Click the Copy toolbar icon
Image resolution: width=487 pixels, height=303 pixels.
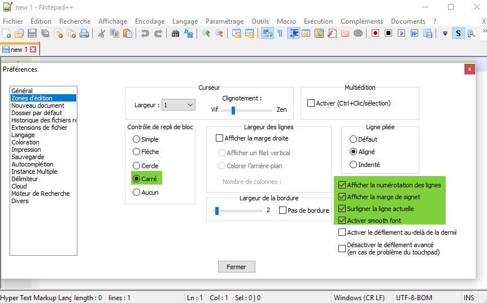tap(115, 33)
